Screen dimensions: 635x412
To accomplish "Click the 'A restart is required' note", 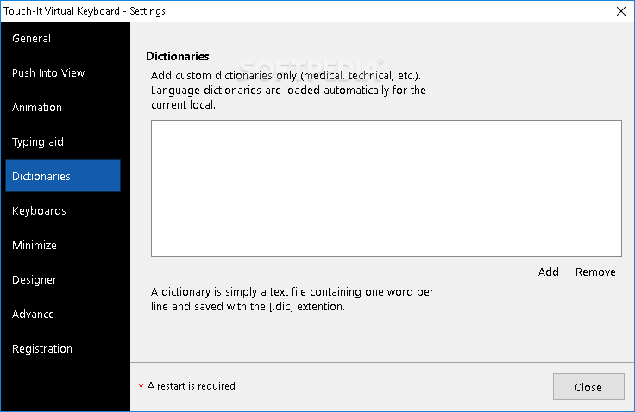I will (192, 386).
